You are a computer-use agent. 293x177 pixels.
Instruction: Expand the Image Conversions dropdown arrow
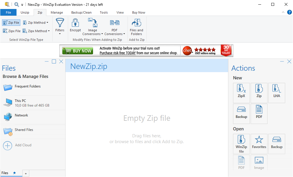click(102, 34)
